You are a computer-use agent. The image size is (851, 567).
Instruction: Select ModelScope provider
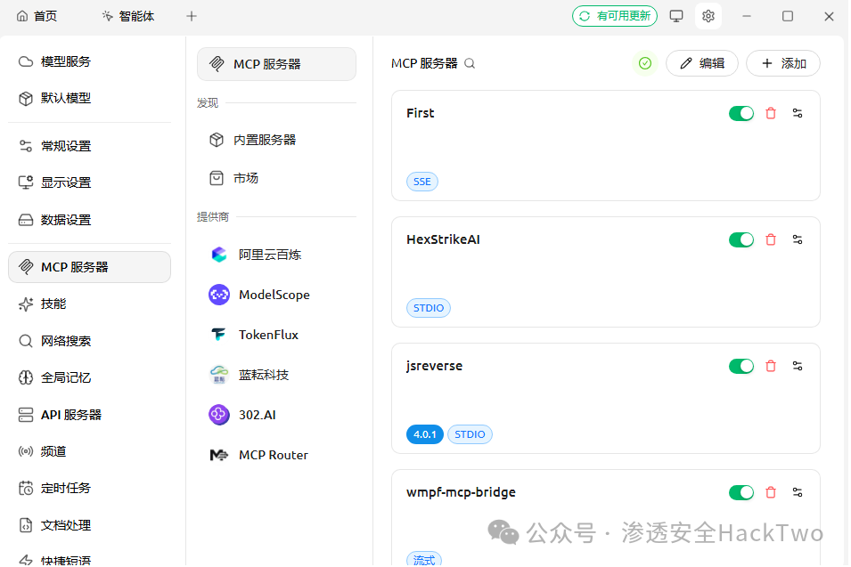coord(277,295)
